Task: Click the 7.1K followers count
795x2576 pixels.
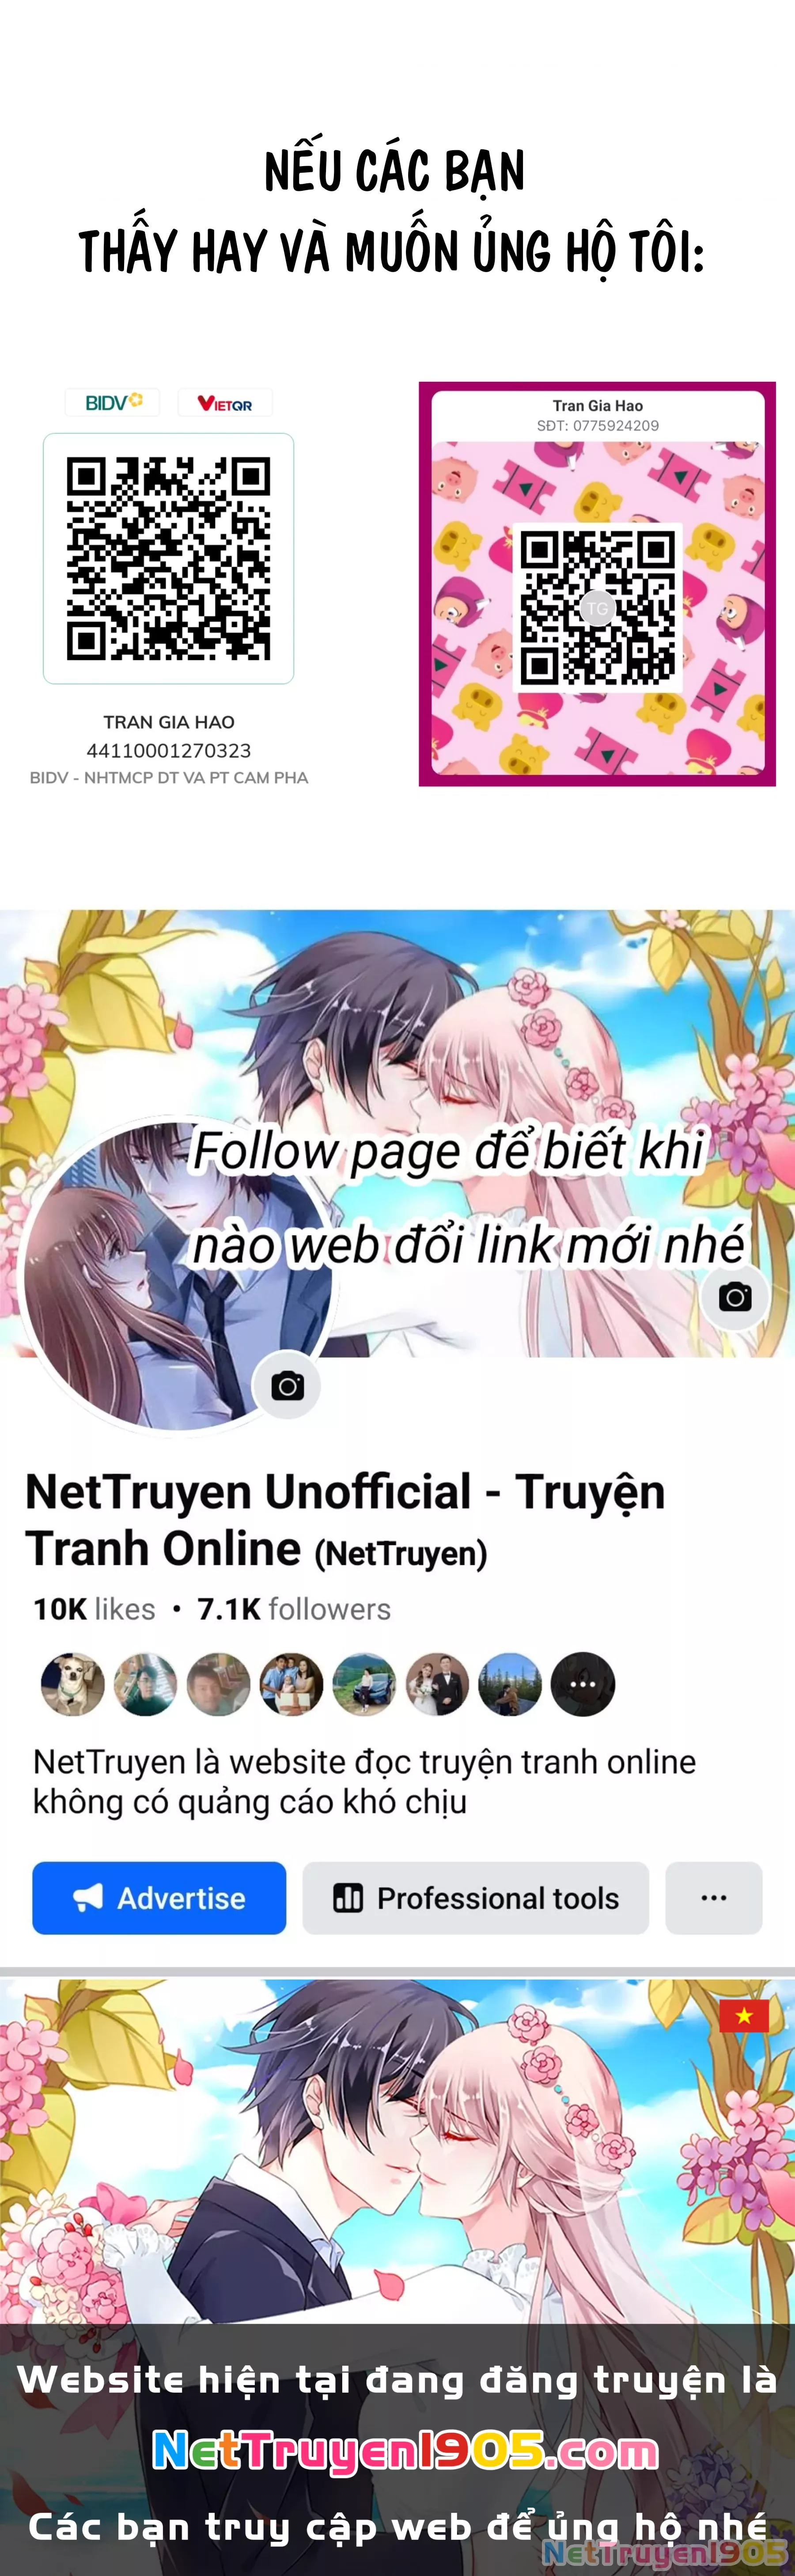Action: (294, 1609)
